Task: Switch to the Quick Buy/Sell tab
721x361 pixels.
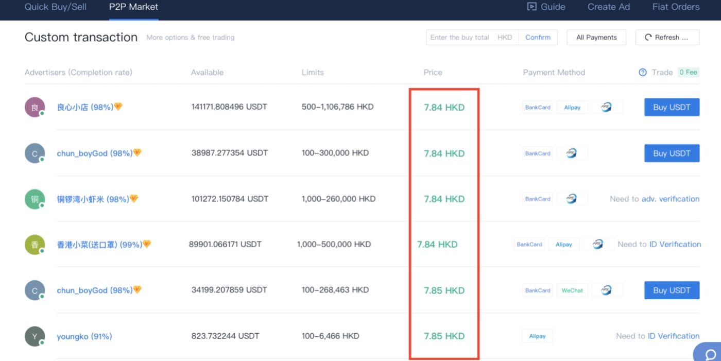Action: pos(56,7)
